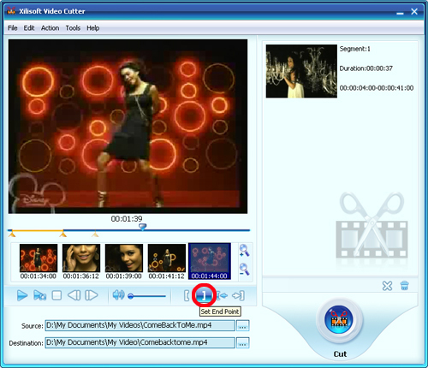
Task: Open the File menu
Action: pyautogui.click(x=13, y=28)
